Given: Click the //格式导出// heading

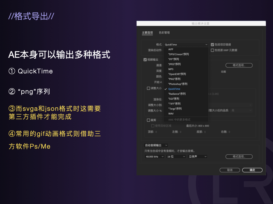Looking at the screenshot, I should pos(31,16).
